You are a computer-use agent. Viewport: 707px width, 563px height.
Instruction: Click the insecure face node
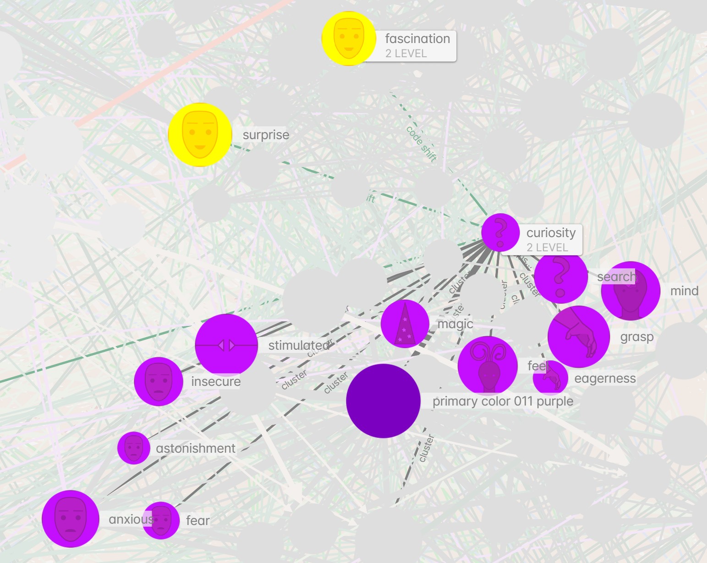point(159,381)
